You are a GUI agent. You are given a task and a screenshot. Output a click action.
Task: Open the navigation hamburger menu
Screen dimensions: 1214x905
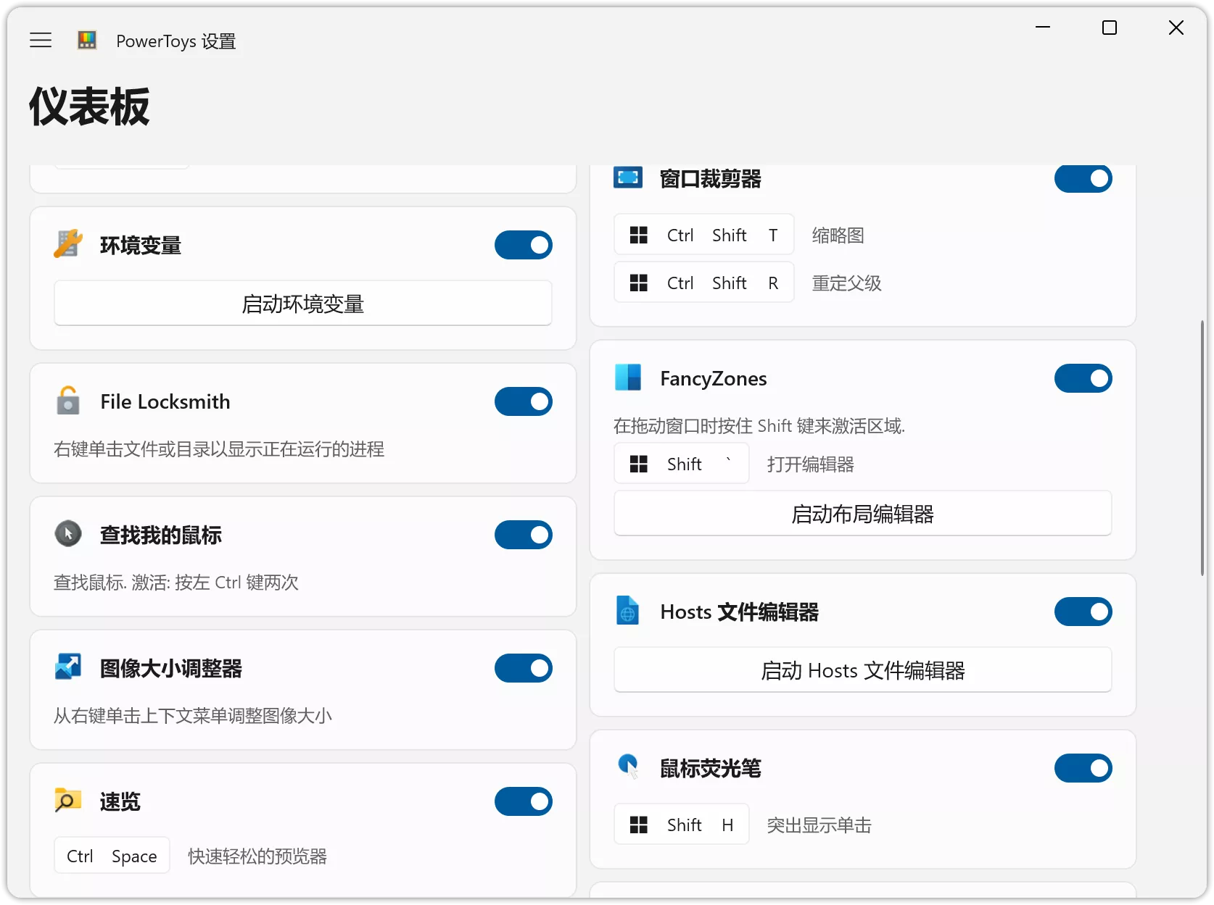(x=41, y=40)
